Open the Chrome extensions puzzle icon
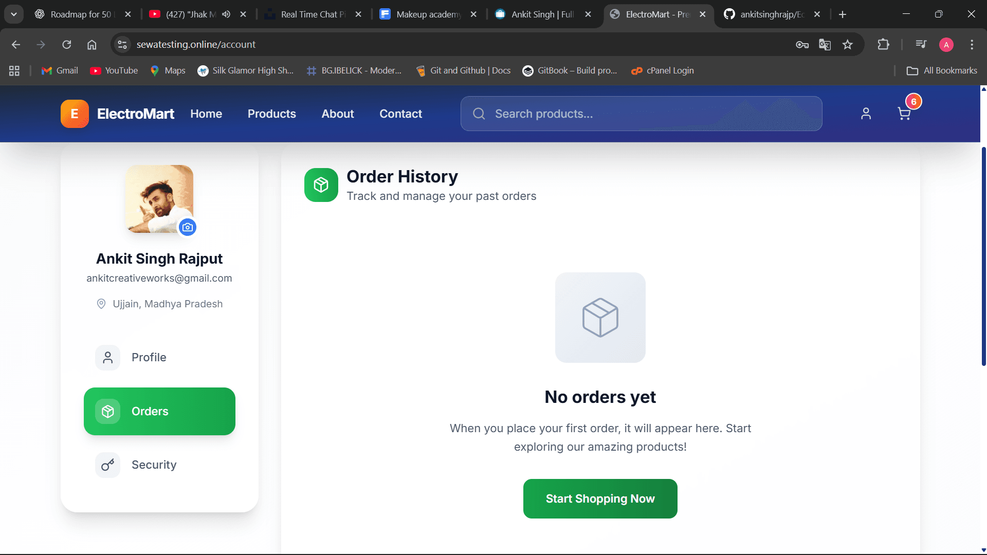Image resolution: width=987 pixels, height=555 pixels. (x=883, y=45)
